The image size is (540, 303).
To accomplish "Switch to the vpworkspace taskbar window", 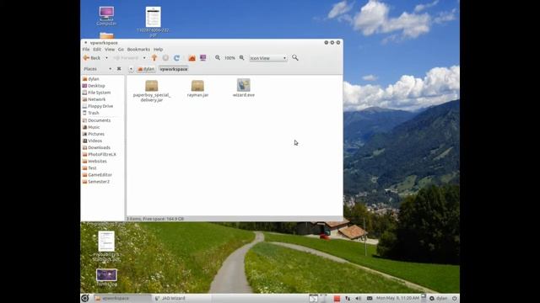I will coord(121,298).
